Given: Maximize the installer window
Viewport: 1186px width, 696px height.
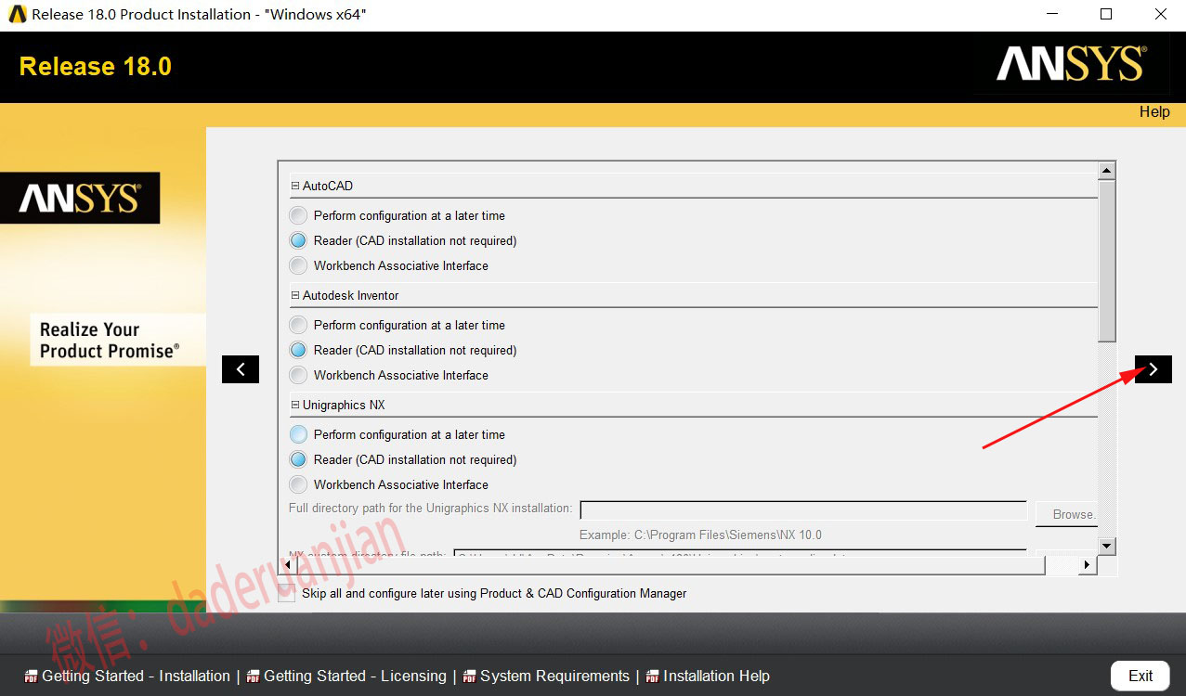Looking at the screenshot, I should coord(1106,14).
